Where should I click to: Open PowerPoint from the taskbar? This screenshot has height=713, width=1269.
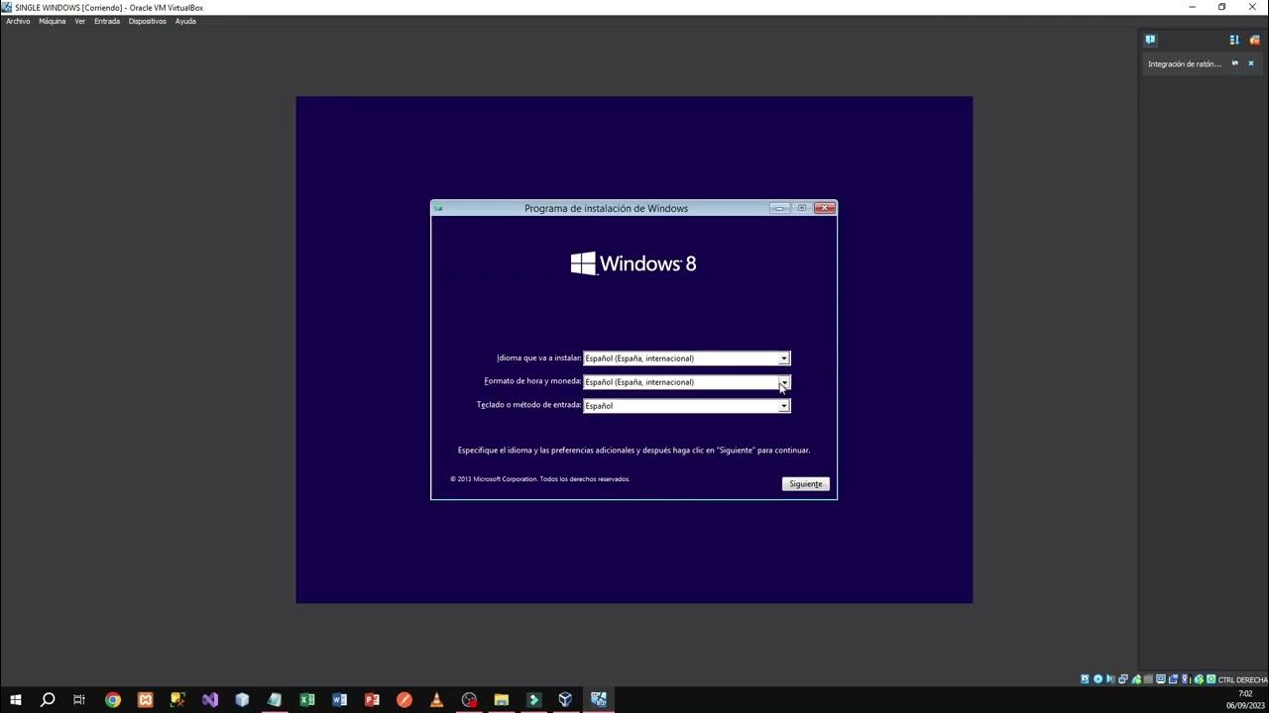tap(372, 700)
